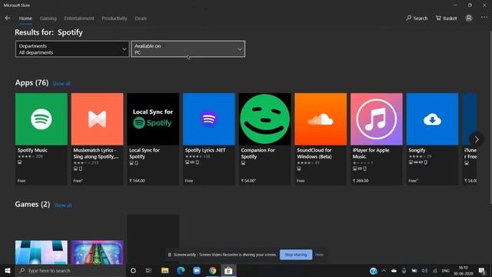Click the Songify title text
Image resolution: width=492 pixels, height=277 pixels.
pyautogui.click(x=417, y=150)
